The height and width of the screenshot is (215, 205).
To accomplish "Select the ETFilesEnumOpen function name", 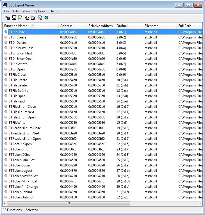I will [22, 117].
